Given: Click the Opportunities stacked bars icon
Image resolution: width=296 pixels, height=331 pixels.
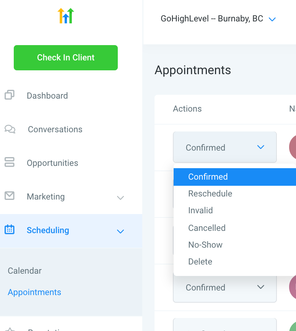Looking at the screenshot, I should coord(10,162).
